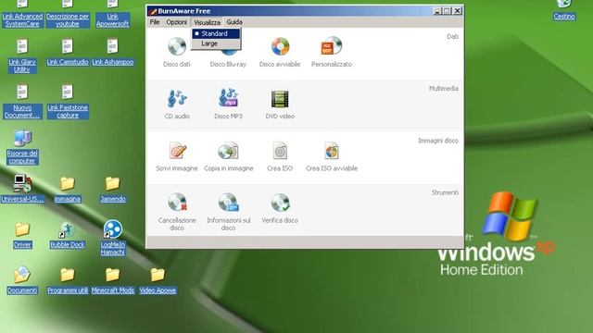Start the Verifica disco tool
593x333 pixels.
(x=280, y=208)
